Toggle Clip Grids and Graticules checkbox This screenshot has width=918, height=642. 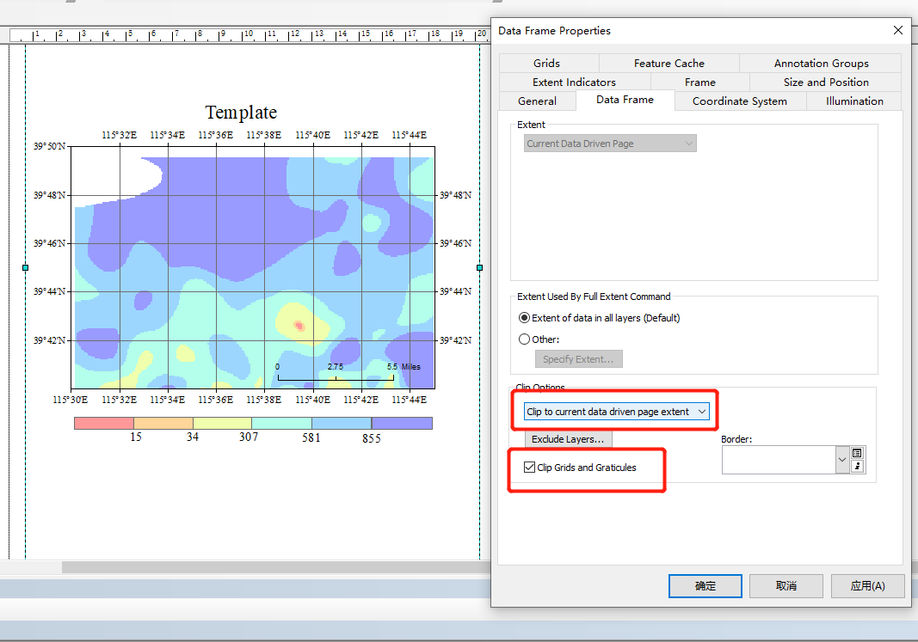click(x=529, y=468)
